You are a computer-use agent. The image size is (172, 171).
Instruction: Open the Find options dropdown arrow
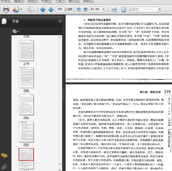(x=160, y=9)
